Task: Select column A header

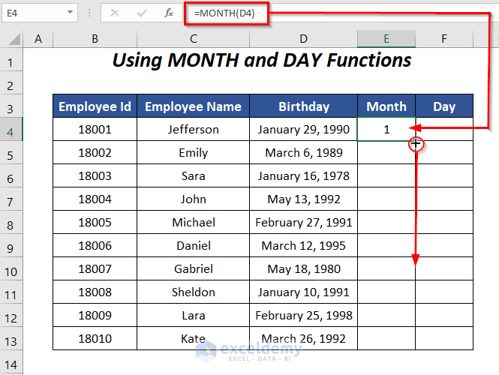Action: 38,39
